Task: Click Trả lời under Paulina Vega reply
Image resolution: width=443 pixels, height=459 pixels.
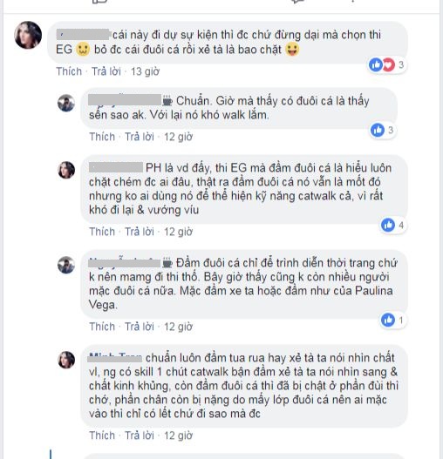Action: 140,327
